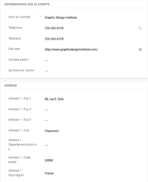Image resolution: width=148 pixels, height=182 pixels.
Task: Click the Télécopie label
Action: [15, 38]
